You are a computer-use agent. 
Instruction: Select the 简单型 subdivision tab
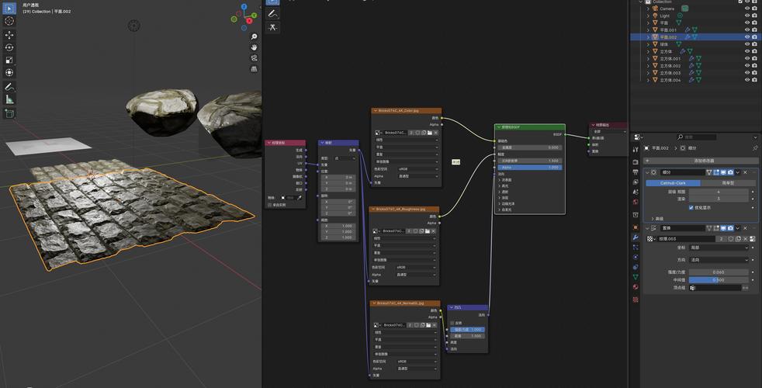click(x=728, y=183)
